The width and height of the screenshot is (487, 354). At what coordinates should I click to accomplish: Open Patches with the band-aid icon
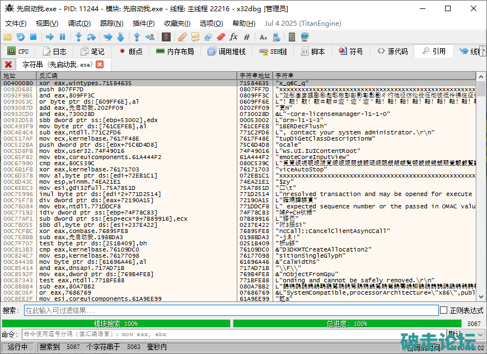coord(182,37)
